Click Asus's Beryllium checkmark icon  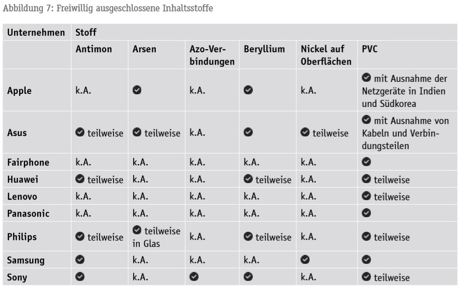click(x=248, y=133)
